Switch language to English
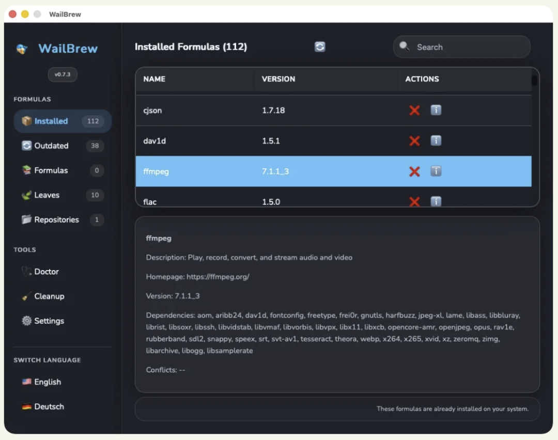 pos(48,382)
